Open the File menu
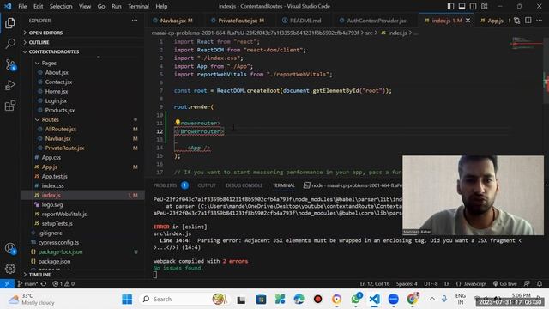This screenshot has width=549, height=309. point(22,6)
